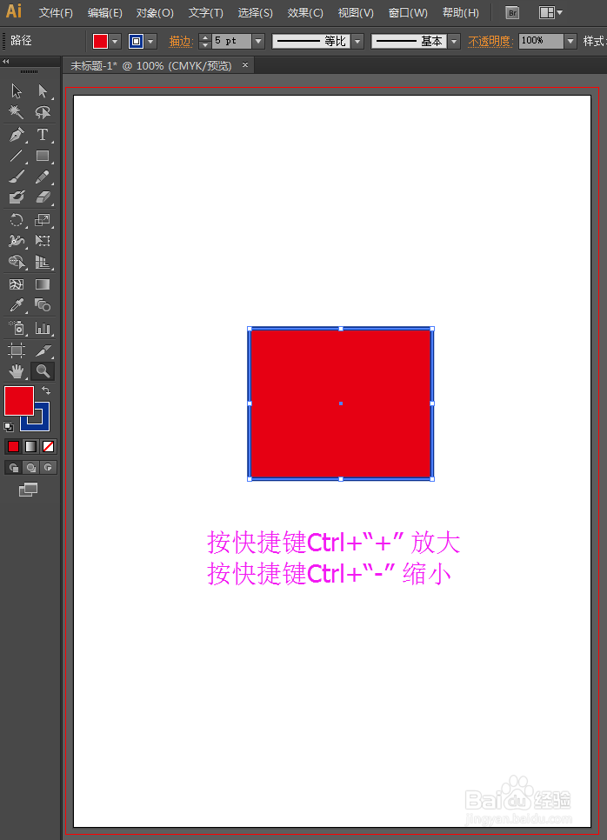Open the 编辑(E) menu
The width and height of the screenshot is (607, 840).
coord(105,13)
